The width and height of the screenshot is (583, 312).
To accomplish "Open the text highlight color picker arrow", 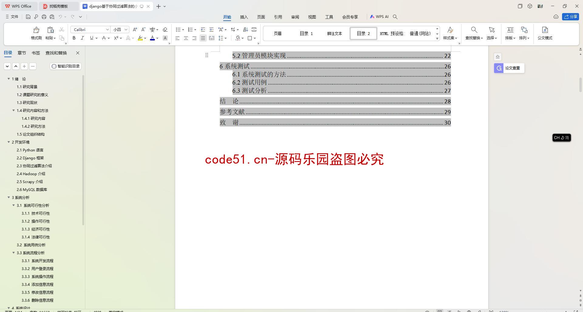I will click(145, 38).
